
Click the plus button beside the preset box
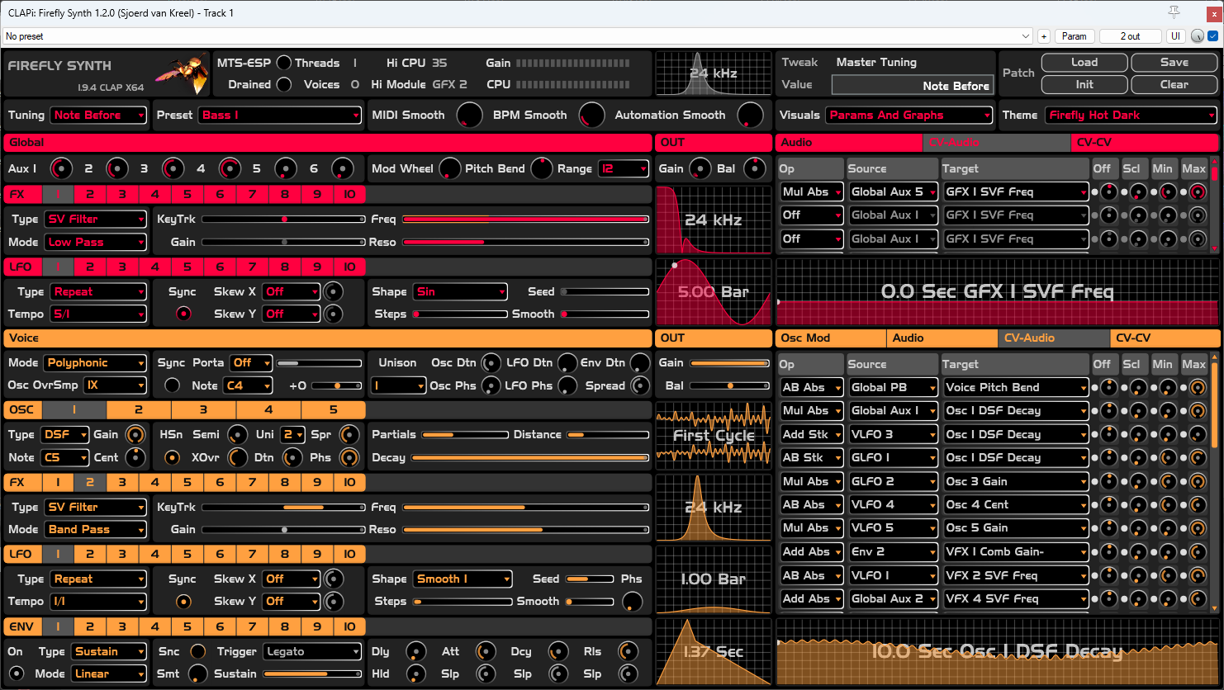pyautogui.click(x=1044, y=36)
